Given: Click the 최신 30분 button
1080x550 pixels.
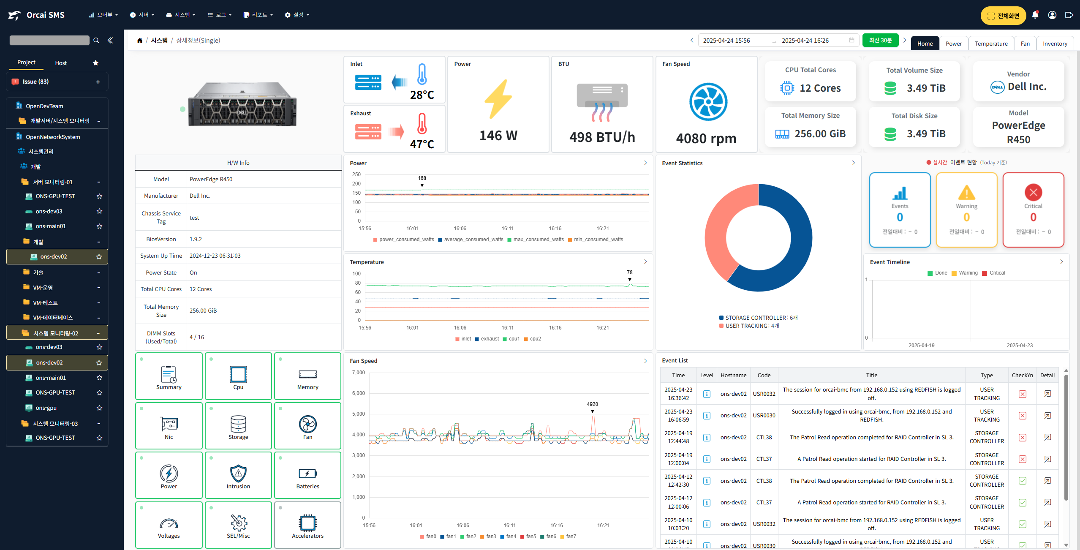Looking at the screenshot, I should tap(880, 40).
